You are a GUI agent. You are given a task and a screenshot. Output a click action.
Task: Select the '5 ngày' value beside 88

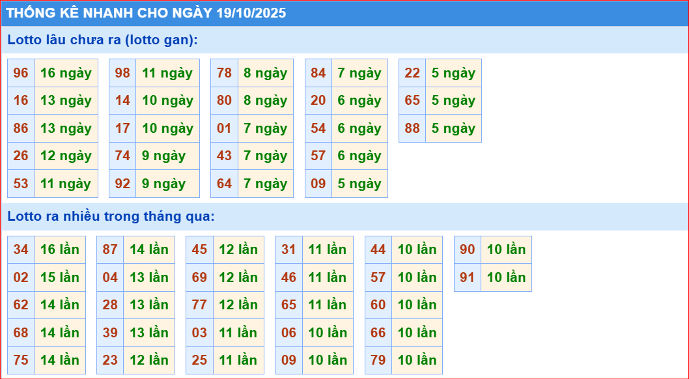pos(453,128)
